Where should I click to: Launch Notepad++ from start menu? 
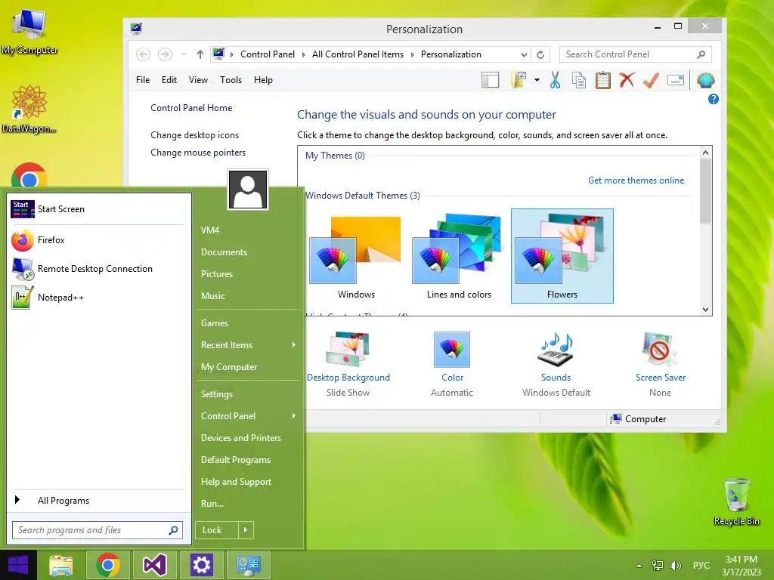[98, 298]
